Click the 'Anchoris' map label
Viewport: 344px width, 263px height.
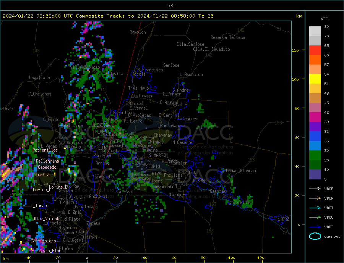pyautogui.click(x=98, y=196)
